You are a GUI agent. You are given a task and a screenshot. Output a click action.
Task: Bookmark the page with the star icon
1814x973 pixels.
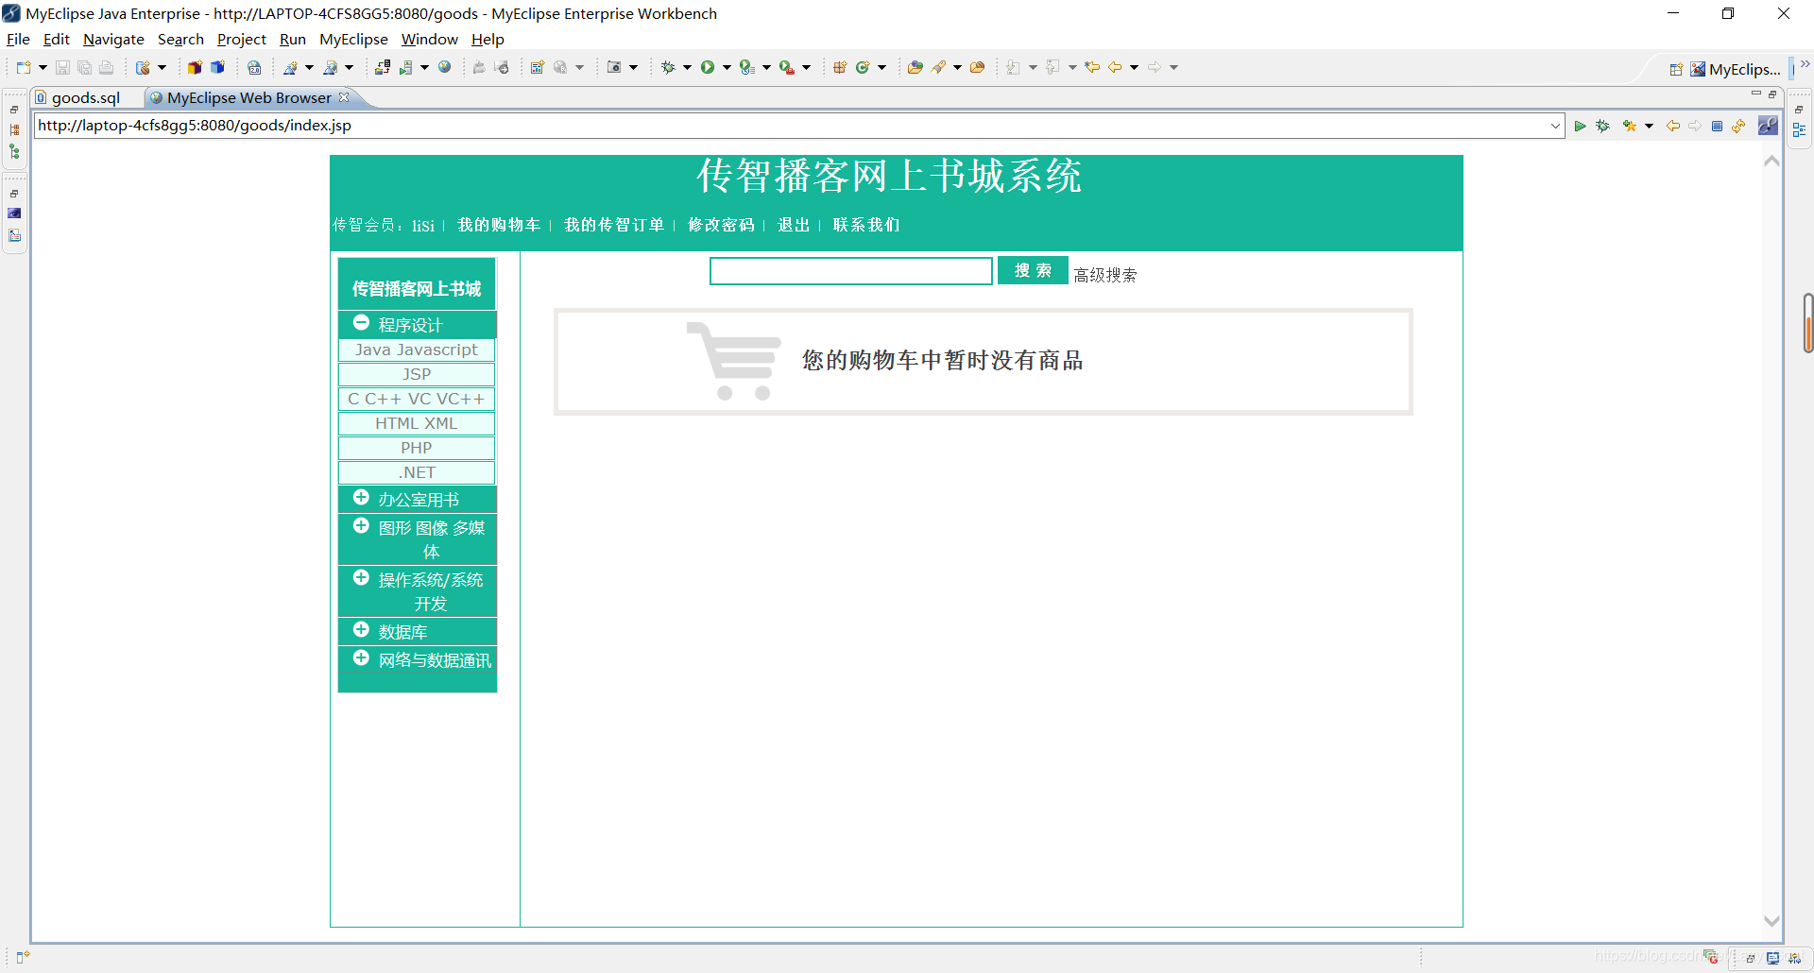click(1629, 125)
